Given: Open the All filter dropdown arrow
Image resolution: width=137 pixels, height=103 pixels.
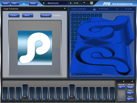Looking at the screenshot, I should click(x=84, y=3).
